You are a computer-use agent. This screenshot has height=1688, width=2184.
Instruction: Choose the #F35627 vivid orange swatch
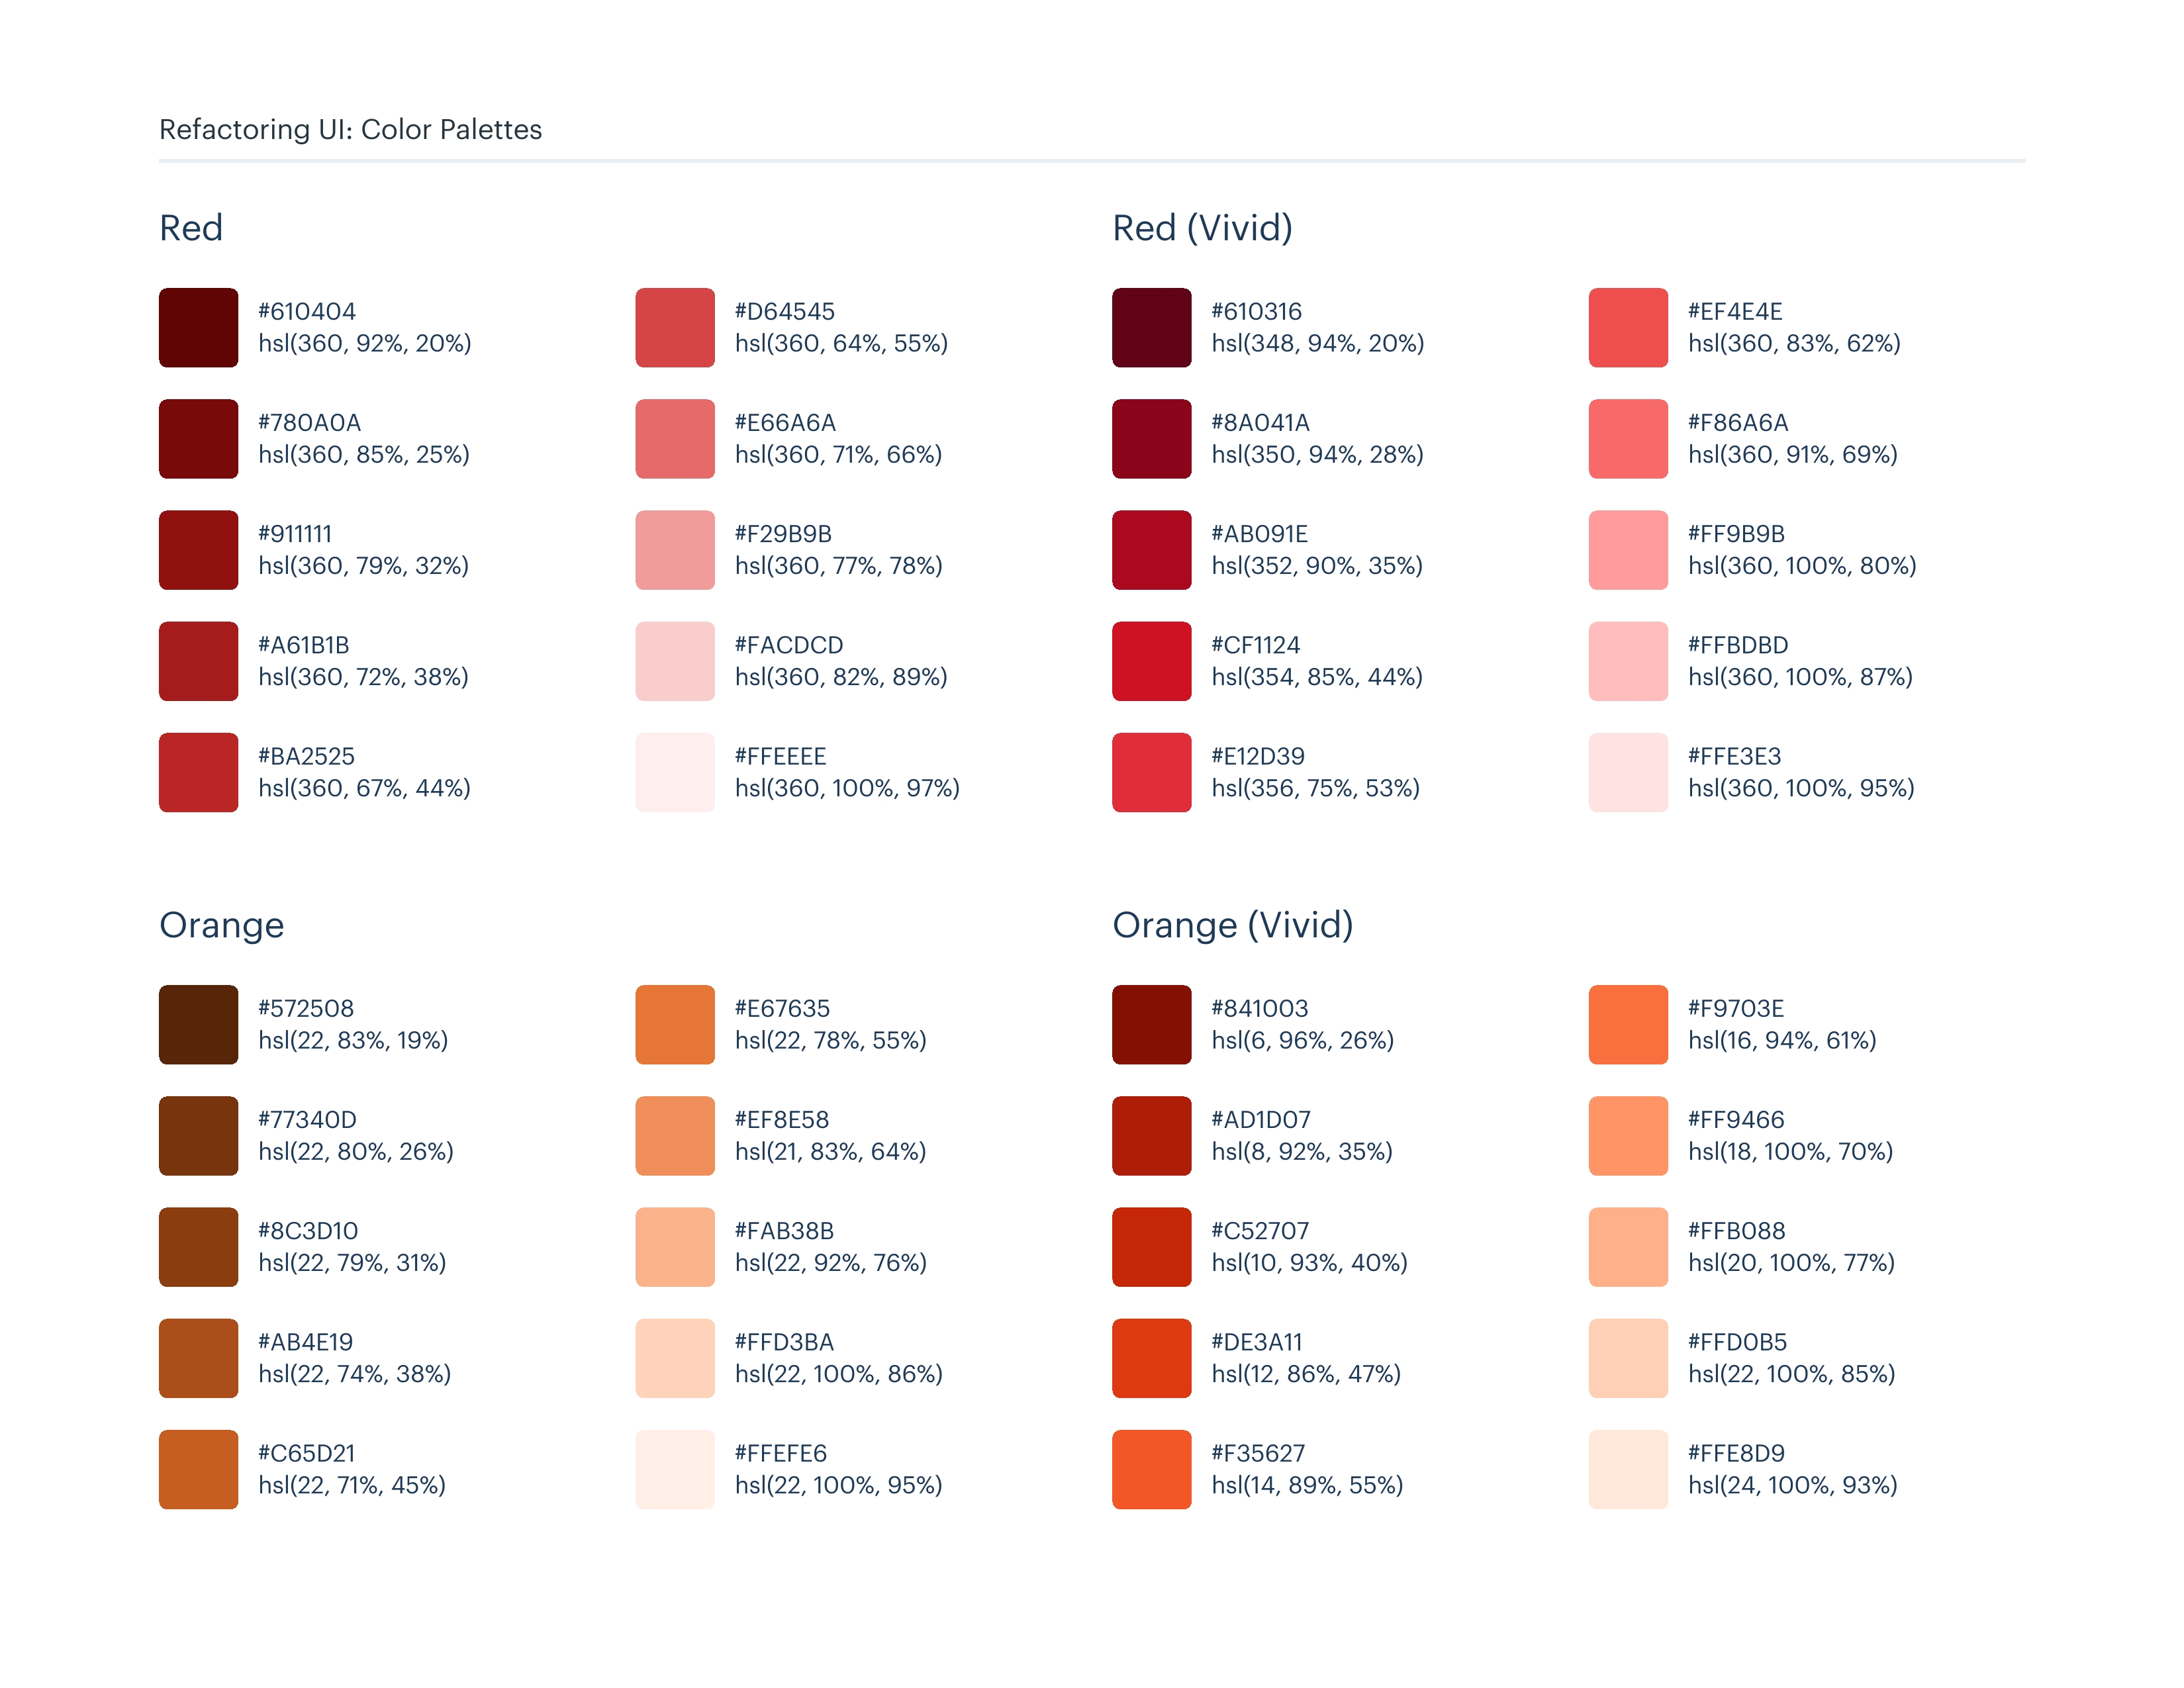[1151, 1469]
